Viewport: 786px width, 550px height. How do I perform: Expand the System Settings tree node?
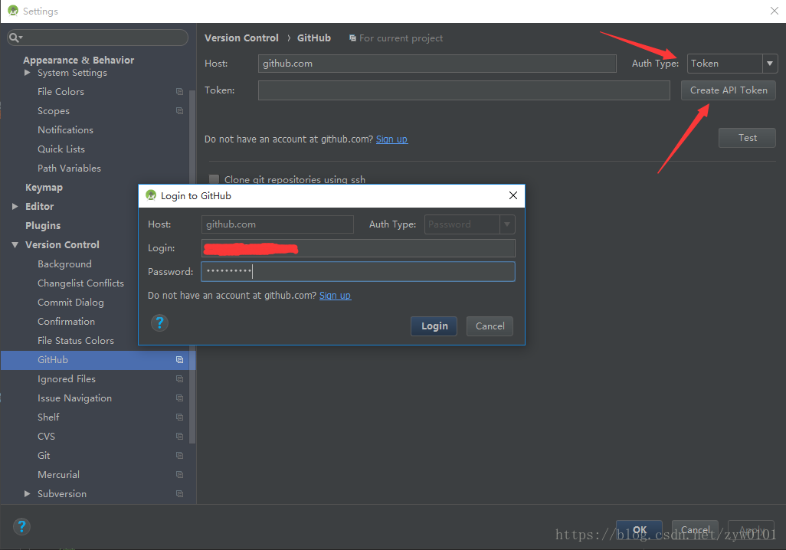tap(27, 73)
